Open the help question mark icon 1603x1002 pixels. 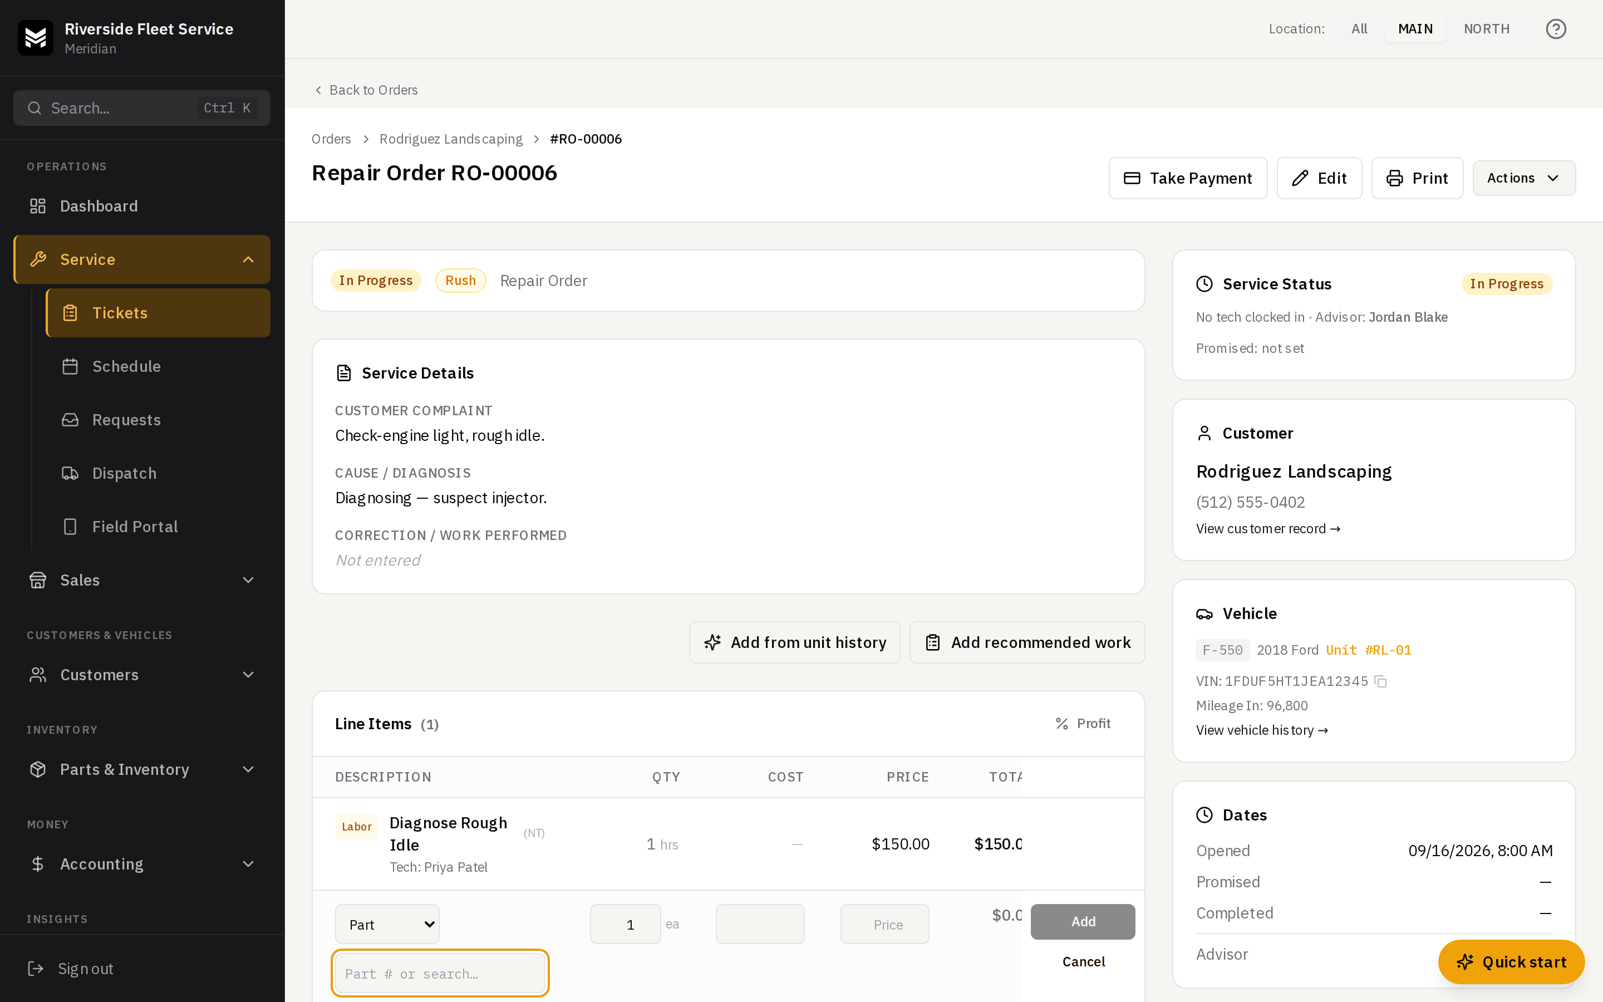pos(1555,29)
